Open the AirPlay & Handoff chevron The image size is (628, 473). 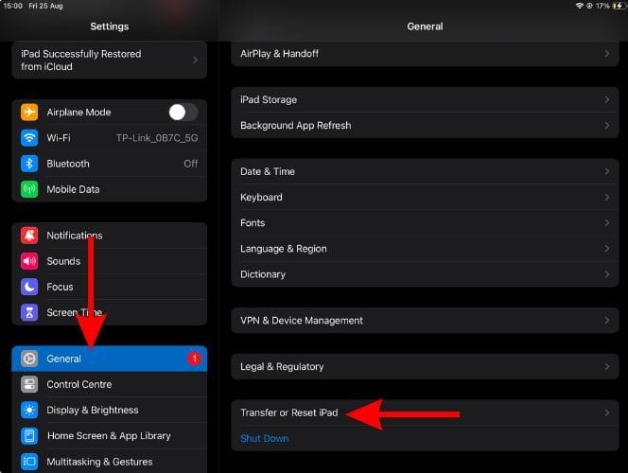[606, 54]
